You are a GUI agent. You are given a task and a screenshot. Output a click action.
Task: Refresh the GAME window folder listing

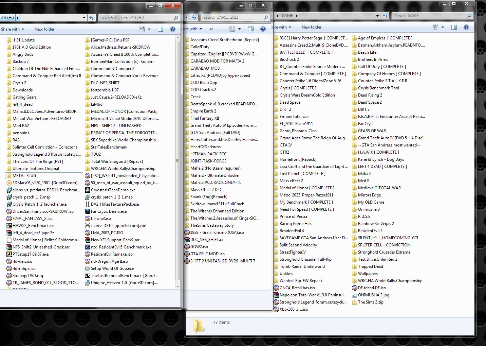pos(385,16)
